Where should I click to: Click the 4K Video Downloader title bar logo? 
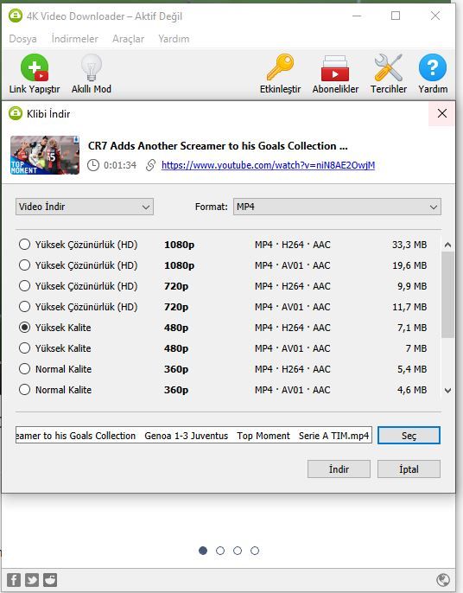pyautogui.click(x=16, y=16)
